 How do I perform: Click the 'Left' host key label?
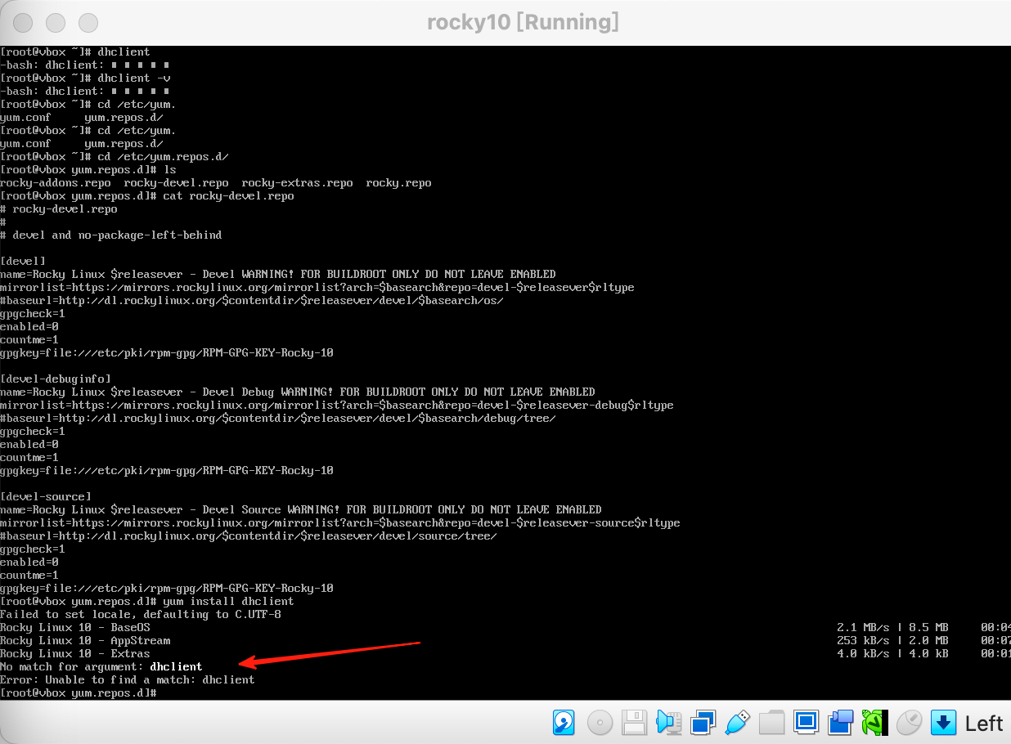(984, 724)
